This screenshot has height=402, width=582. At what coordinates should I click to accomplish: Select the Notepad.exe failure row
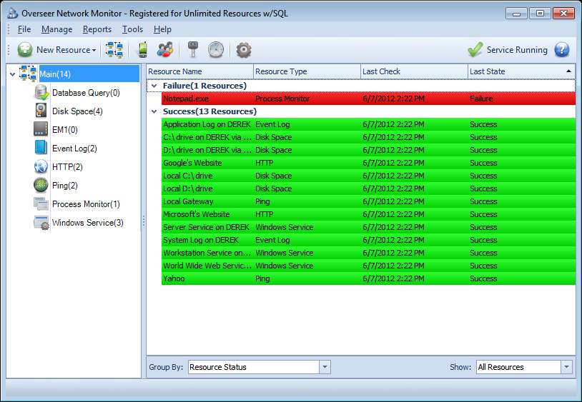(368, 99)
